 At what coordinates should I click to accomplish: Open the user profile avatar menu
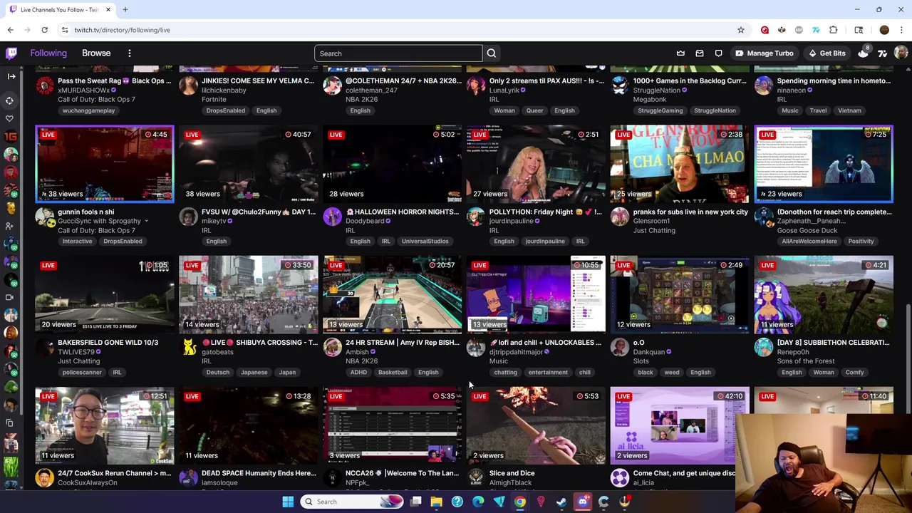[901, 53]
